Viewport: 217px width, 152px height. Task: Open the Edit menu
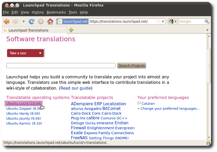[15, 13]
